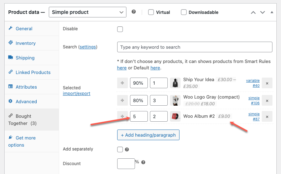The image size is (281, 174).
Task: Open the import/export link
Action: pyautogui.click(x=76, y=94)
